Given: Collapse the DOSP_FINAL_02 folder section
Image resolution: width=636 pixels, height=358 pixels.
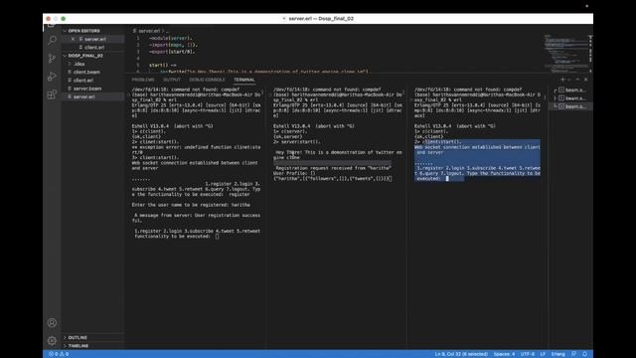Looking at the screenshot, I should 92,56.
